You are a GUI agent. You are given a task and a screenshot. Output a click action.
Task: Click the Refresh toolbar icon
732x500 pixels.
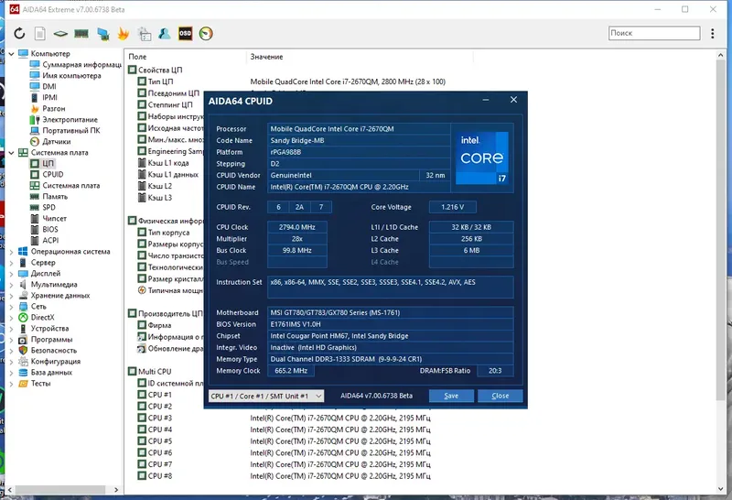tap(19, 33)
